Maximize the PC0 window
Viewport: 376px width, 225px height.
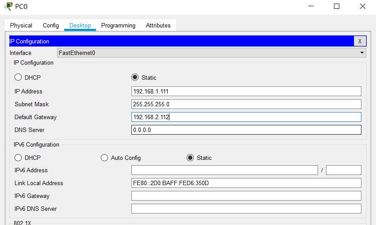337,6
